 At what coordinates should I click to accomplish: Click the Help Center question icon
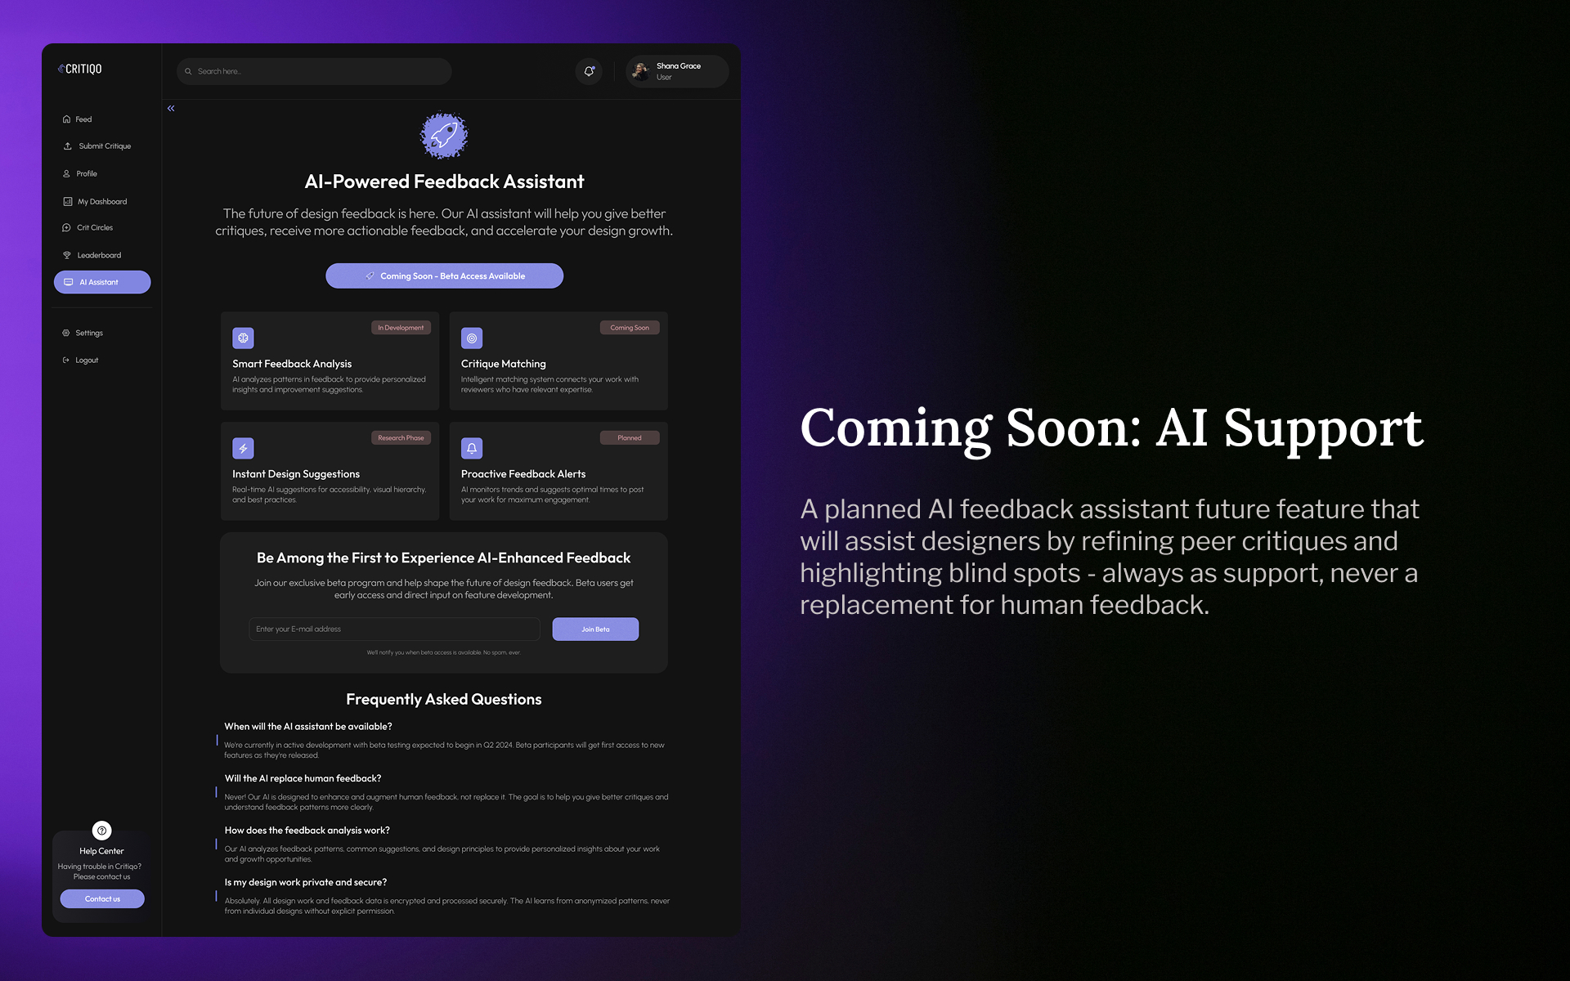(101, 831)
